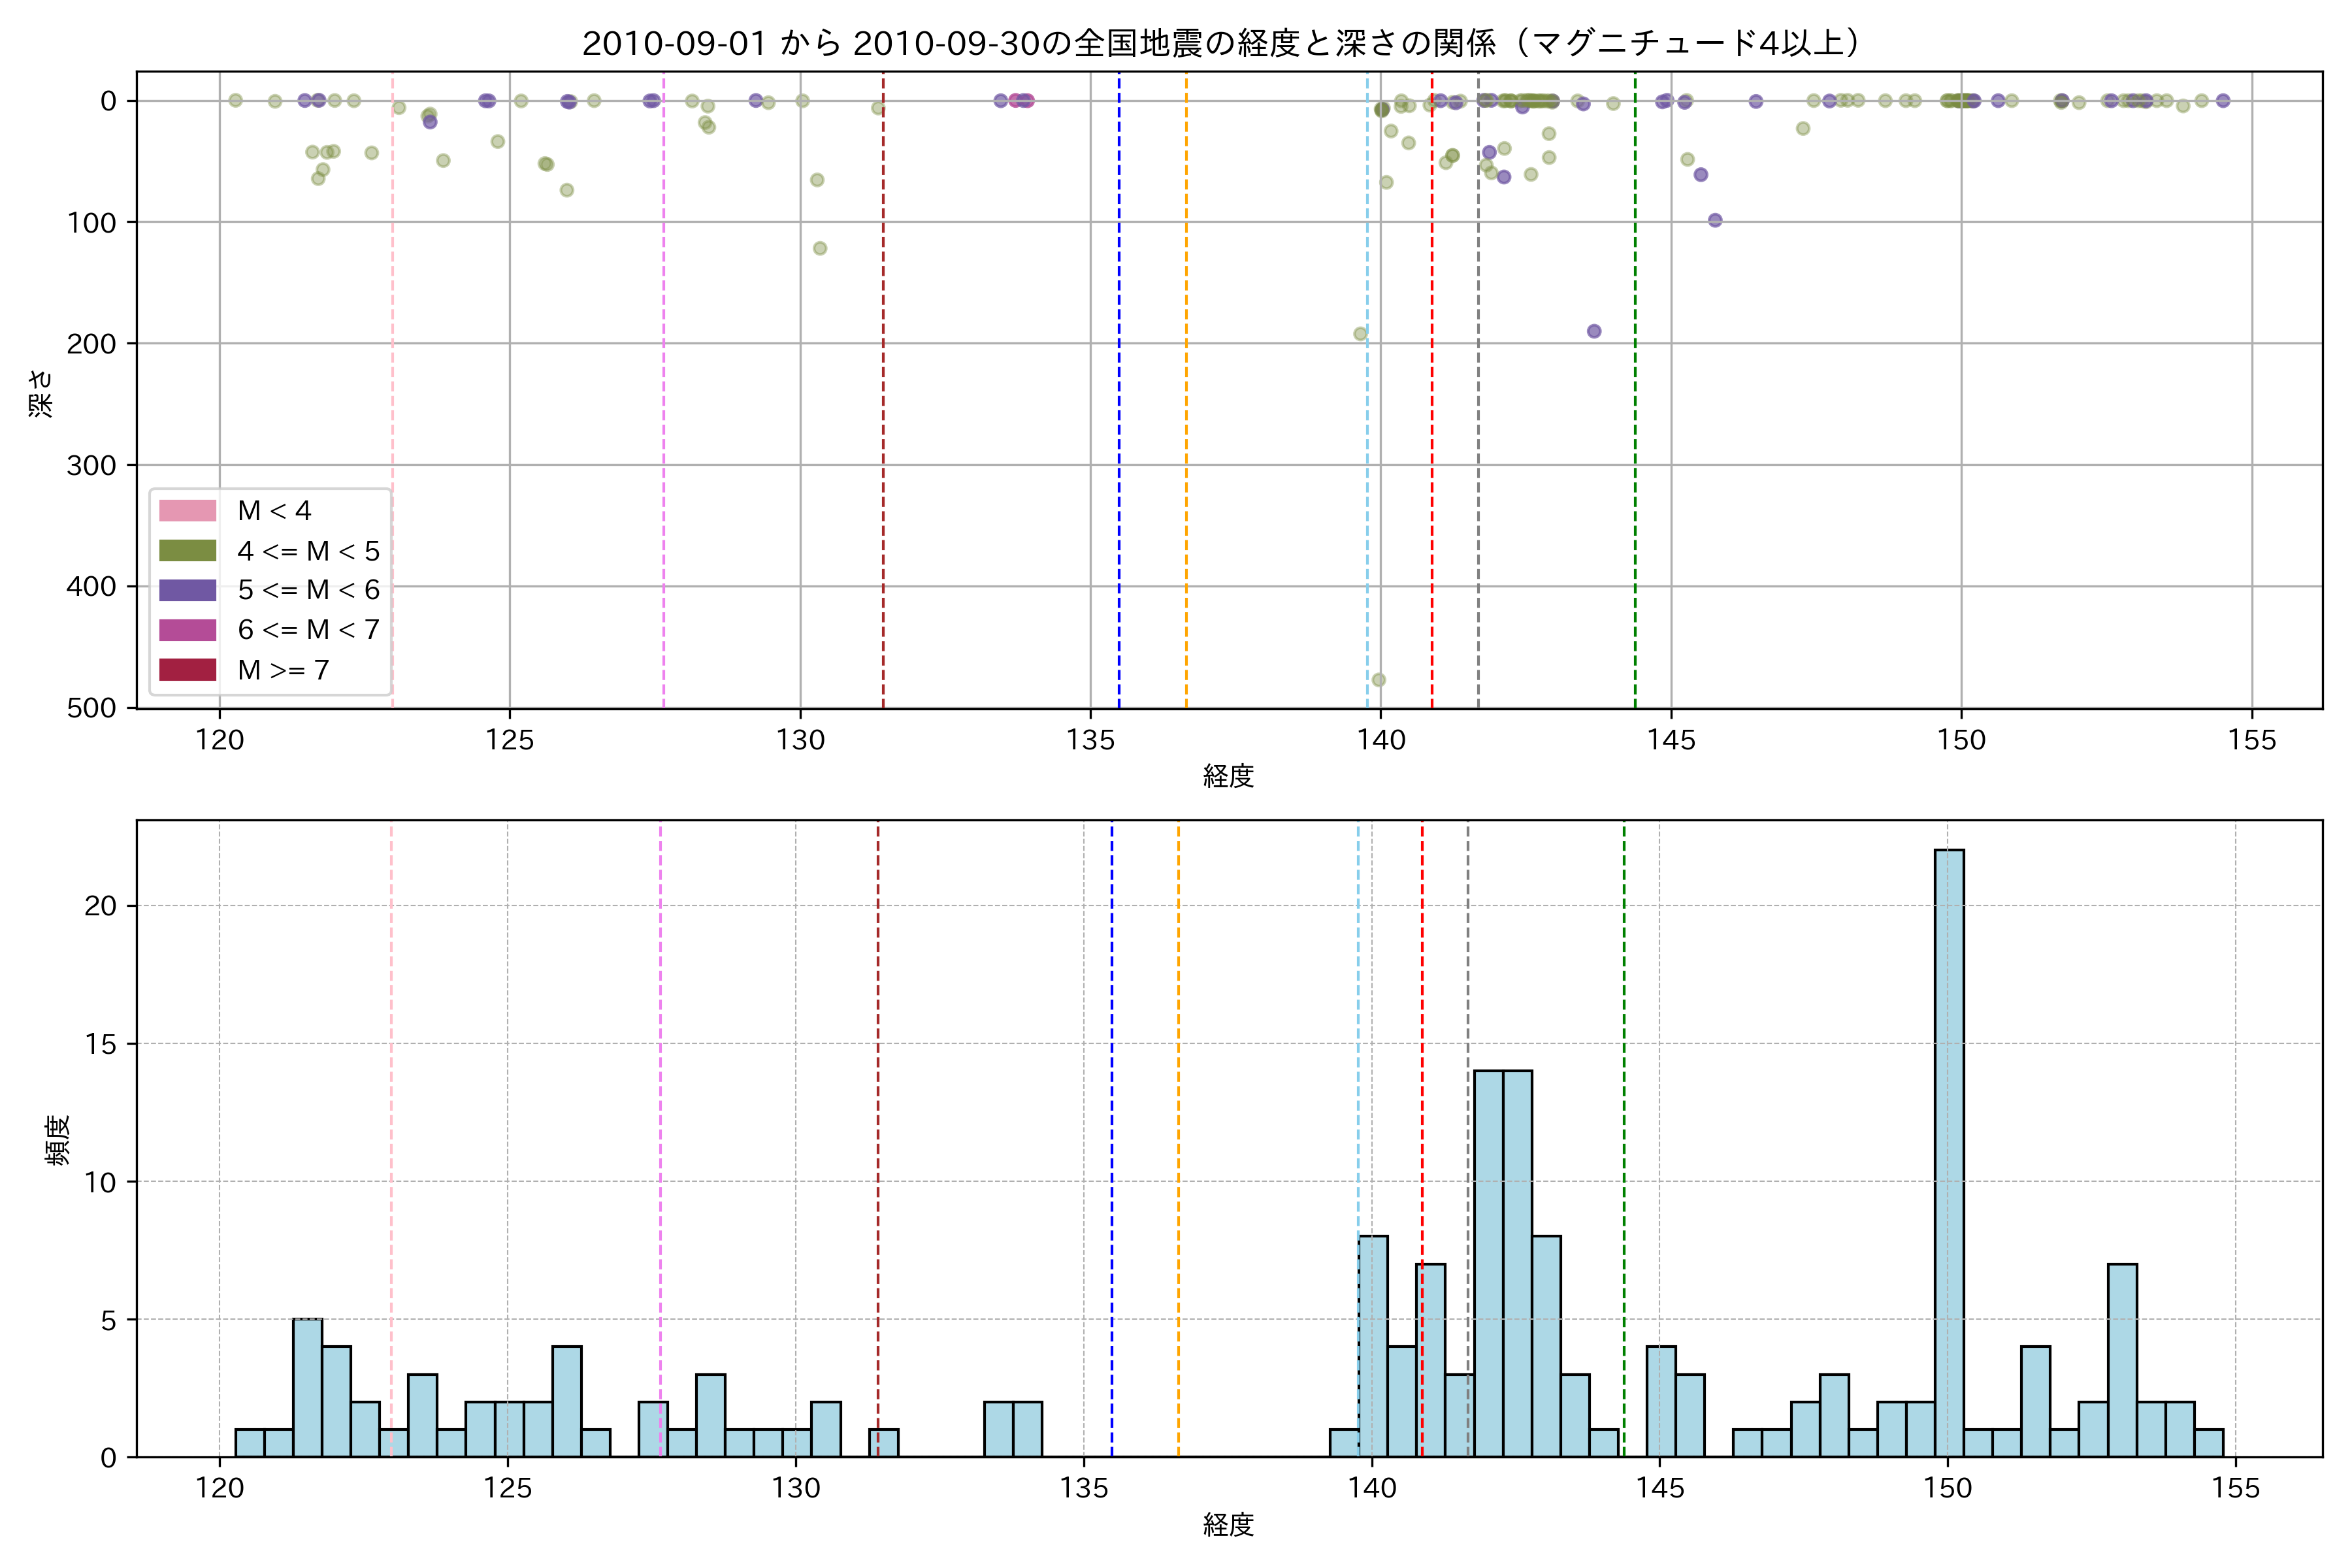Click the pink M < 4 legend swatch
The width and height of the screenshot is (2352, 1568).
[x=187, y=511]
